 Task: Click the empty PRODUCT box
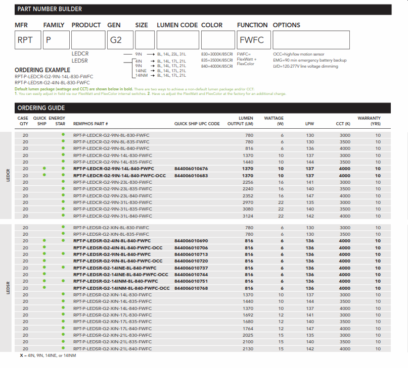pos(88,40)
